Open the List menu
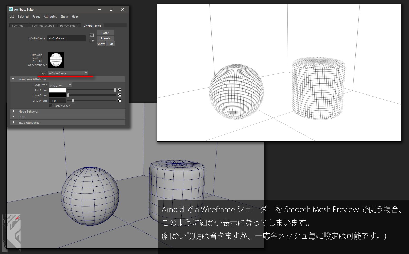Image resolution: width=409 pixels, height=254 pixels. [x=12, y=17]
